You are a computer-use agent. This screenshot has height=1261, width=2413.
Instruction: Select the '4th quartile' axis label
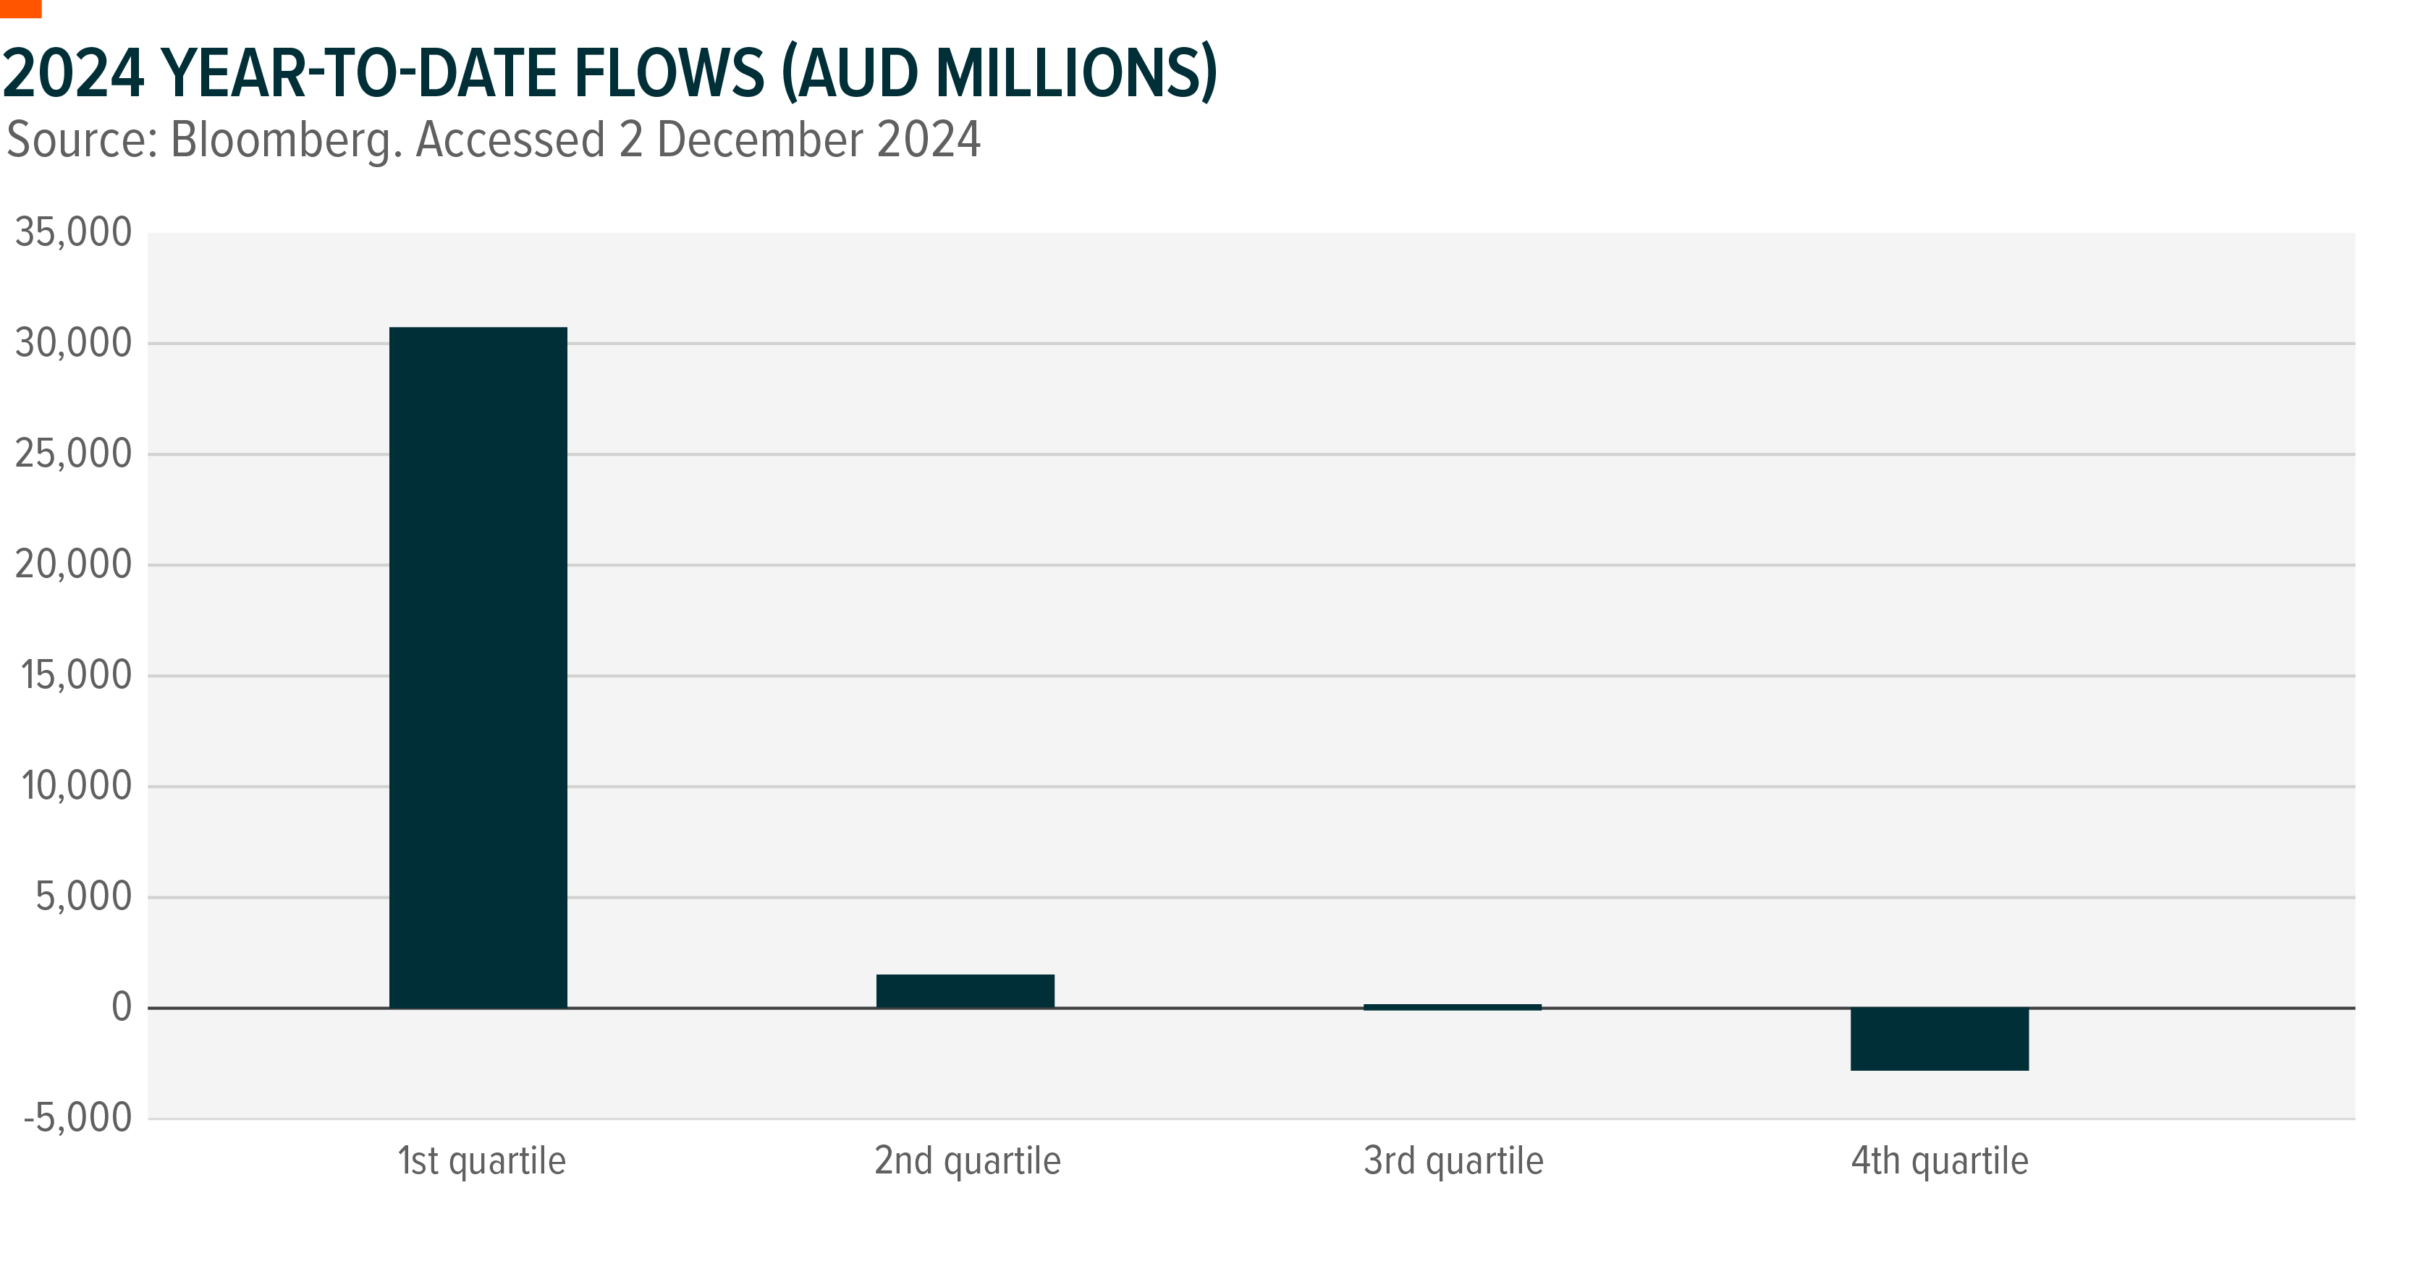coord(1939,1161)
